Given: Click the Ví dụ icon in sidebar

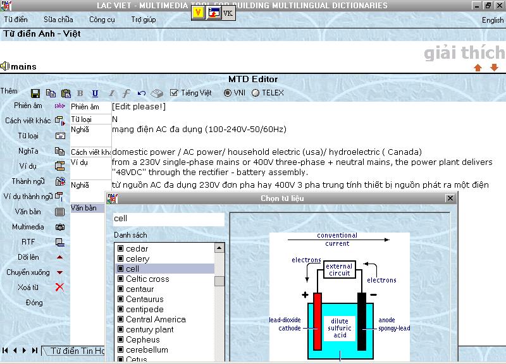Looking at the screenshot, I should tap(59, 166).
